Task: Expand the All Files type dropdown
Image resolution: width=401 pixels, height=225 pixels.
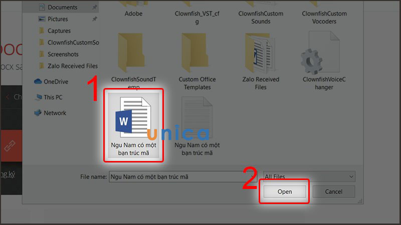Action: [x=309, y=176]
